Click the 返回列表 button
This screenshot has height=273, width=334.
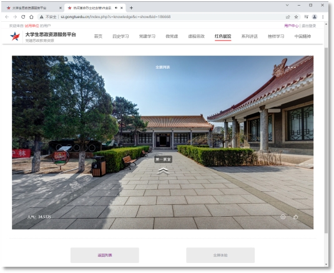point(105,255)
